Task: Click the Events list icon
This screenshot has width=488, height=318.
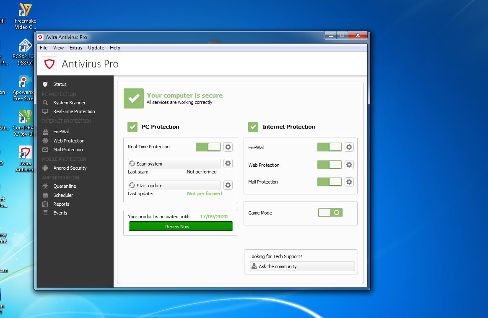Action: click(x=45, y=213)
